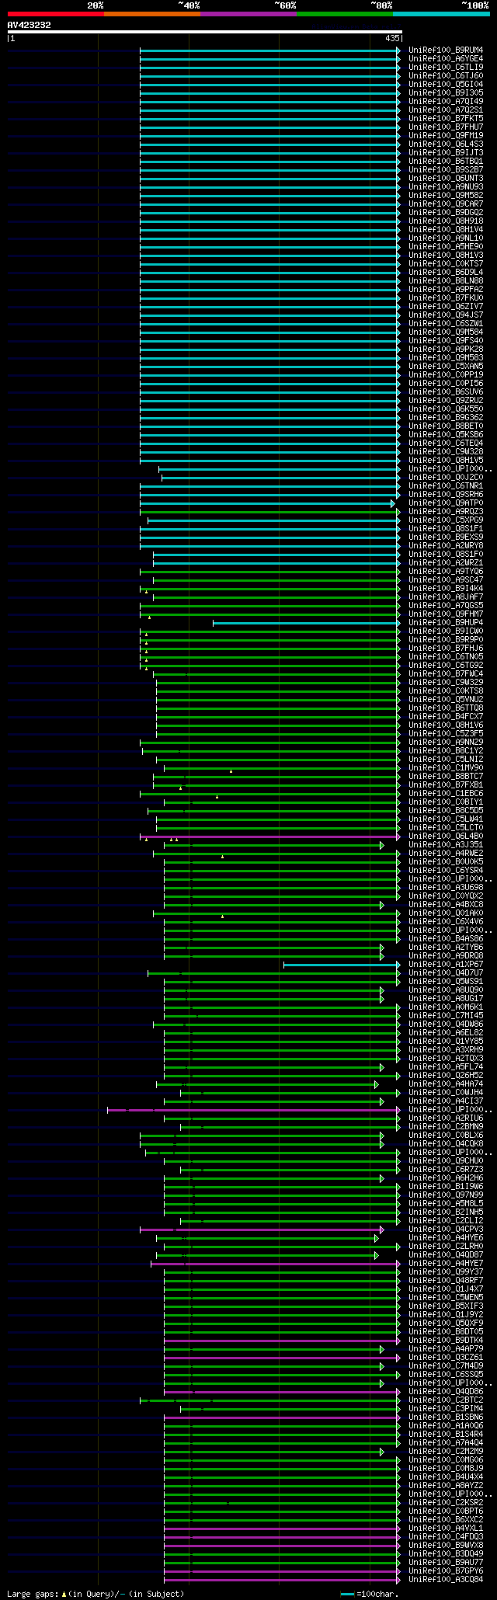Choose the UniRef100_Q9CAR7 hit
Screen dimensions: 497x1600
click(446, 203)
